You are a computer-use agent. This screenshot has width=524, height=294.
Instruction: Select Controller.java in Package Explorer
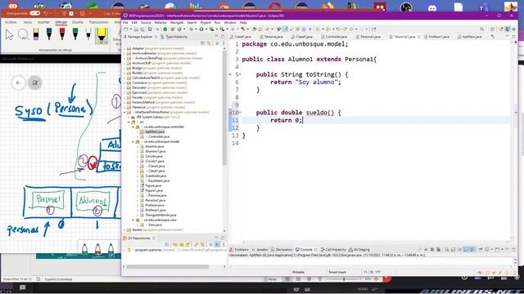pos(159,136)
